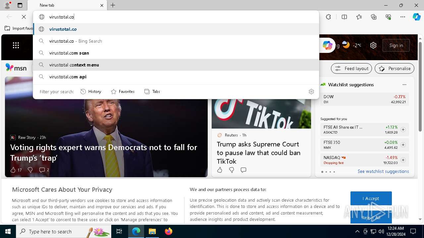Screen dimensions: 424x238
Task: Filter search by History
Action: coord(91,92)
